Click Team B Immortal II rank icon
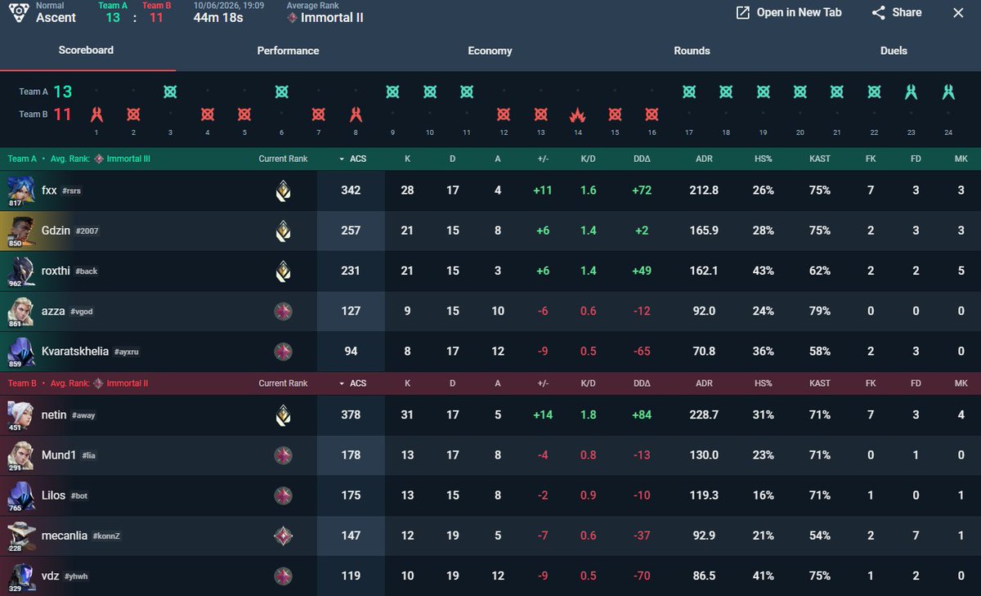 click(x=99, y=383)
